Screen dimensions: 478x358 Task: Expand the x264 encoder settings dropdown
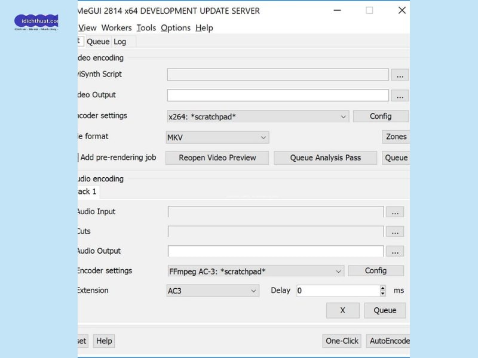pos(343,117)
